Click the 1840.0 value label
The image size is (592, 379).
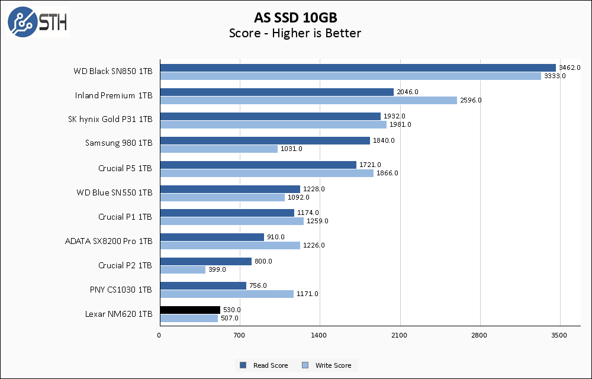(x=384, y=140)
